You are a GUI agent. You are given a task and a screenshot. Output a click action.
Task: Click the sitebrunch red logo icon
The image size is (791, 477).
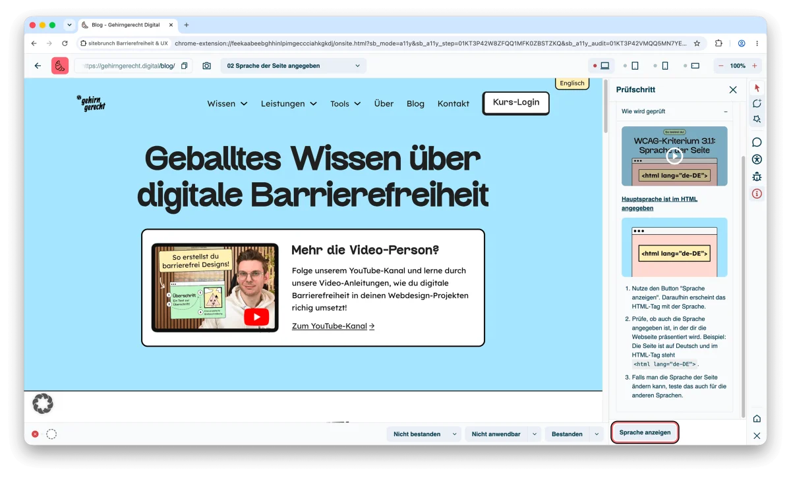(60, 66)
